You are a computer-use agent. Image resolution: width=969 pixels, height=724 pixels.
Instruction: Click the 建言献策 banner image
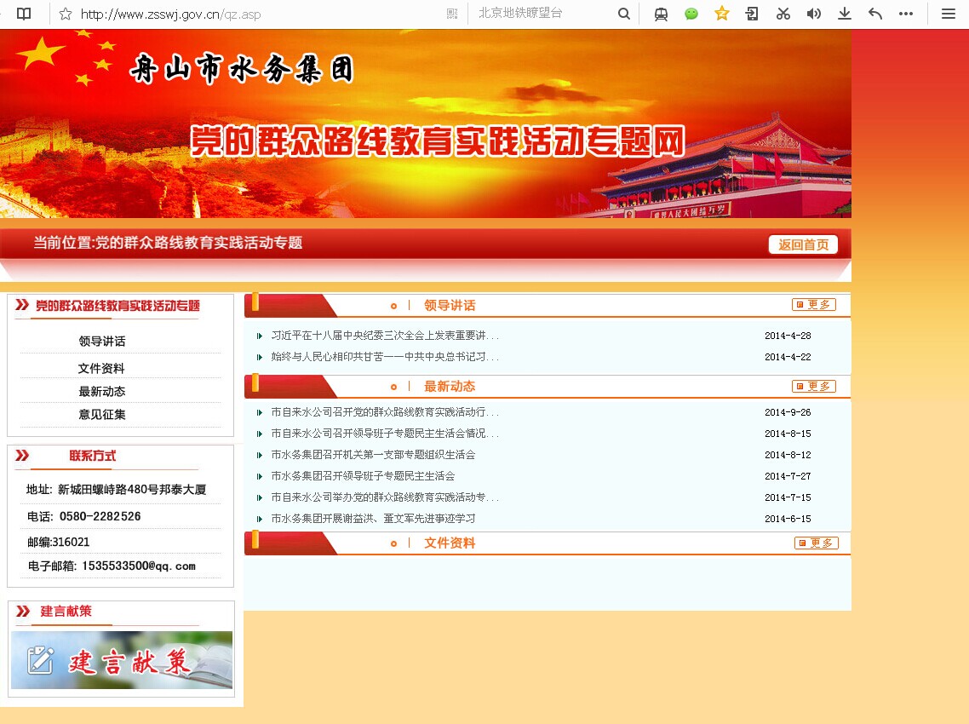[x=122, y=660]
